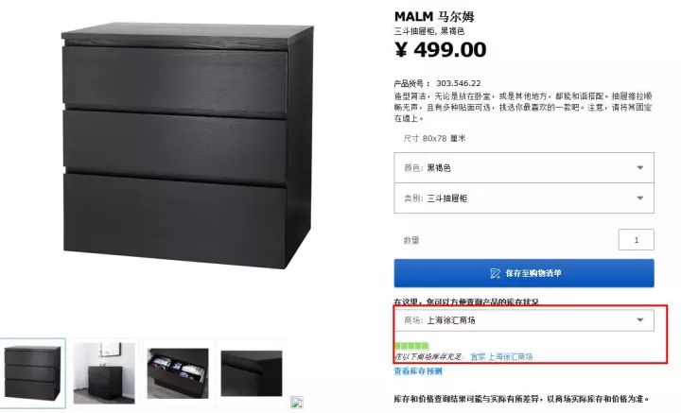
Task: Select the room-setting dresser thumbnail
Action: click(104, 373)
